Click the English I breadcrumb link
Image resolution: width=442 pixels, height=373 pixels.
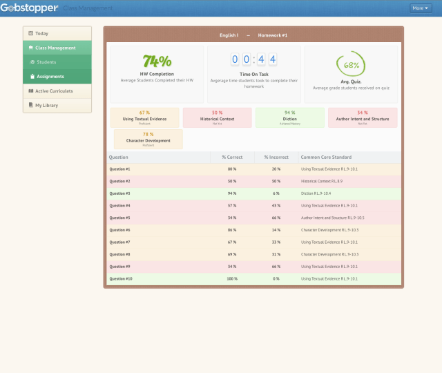click(229, 35)
